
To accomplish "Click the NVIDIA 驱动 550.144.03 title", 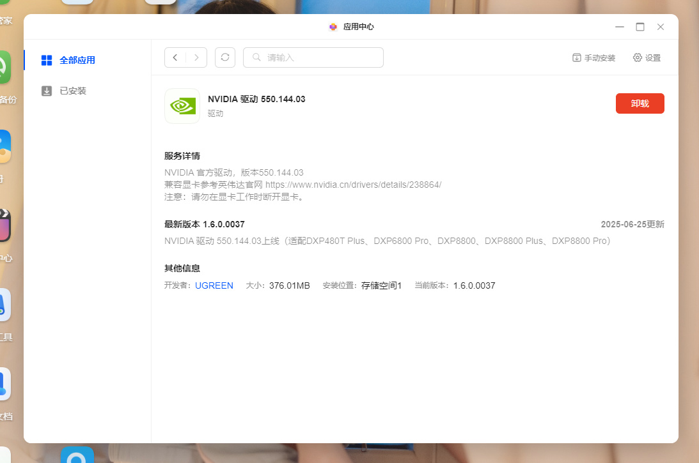I will click(x=256, y=99).
